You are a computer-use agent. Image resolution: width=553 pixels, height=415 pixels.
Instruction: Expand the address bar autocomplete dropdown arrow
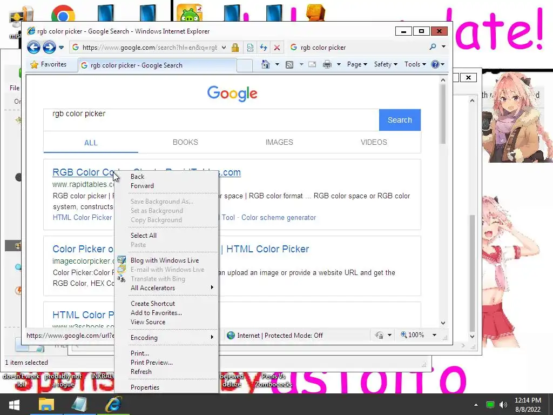pos(224,48)
